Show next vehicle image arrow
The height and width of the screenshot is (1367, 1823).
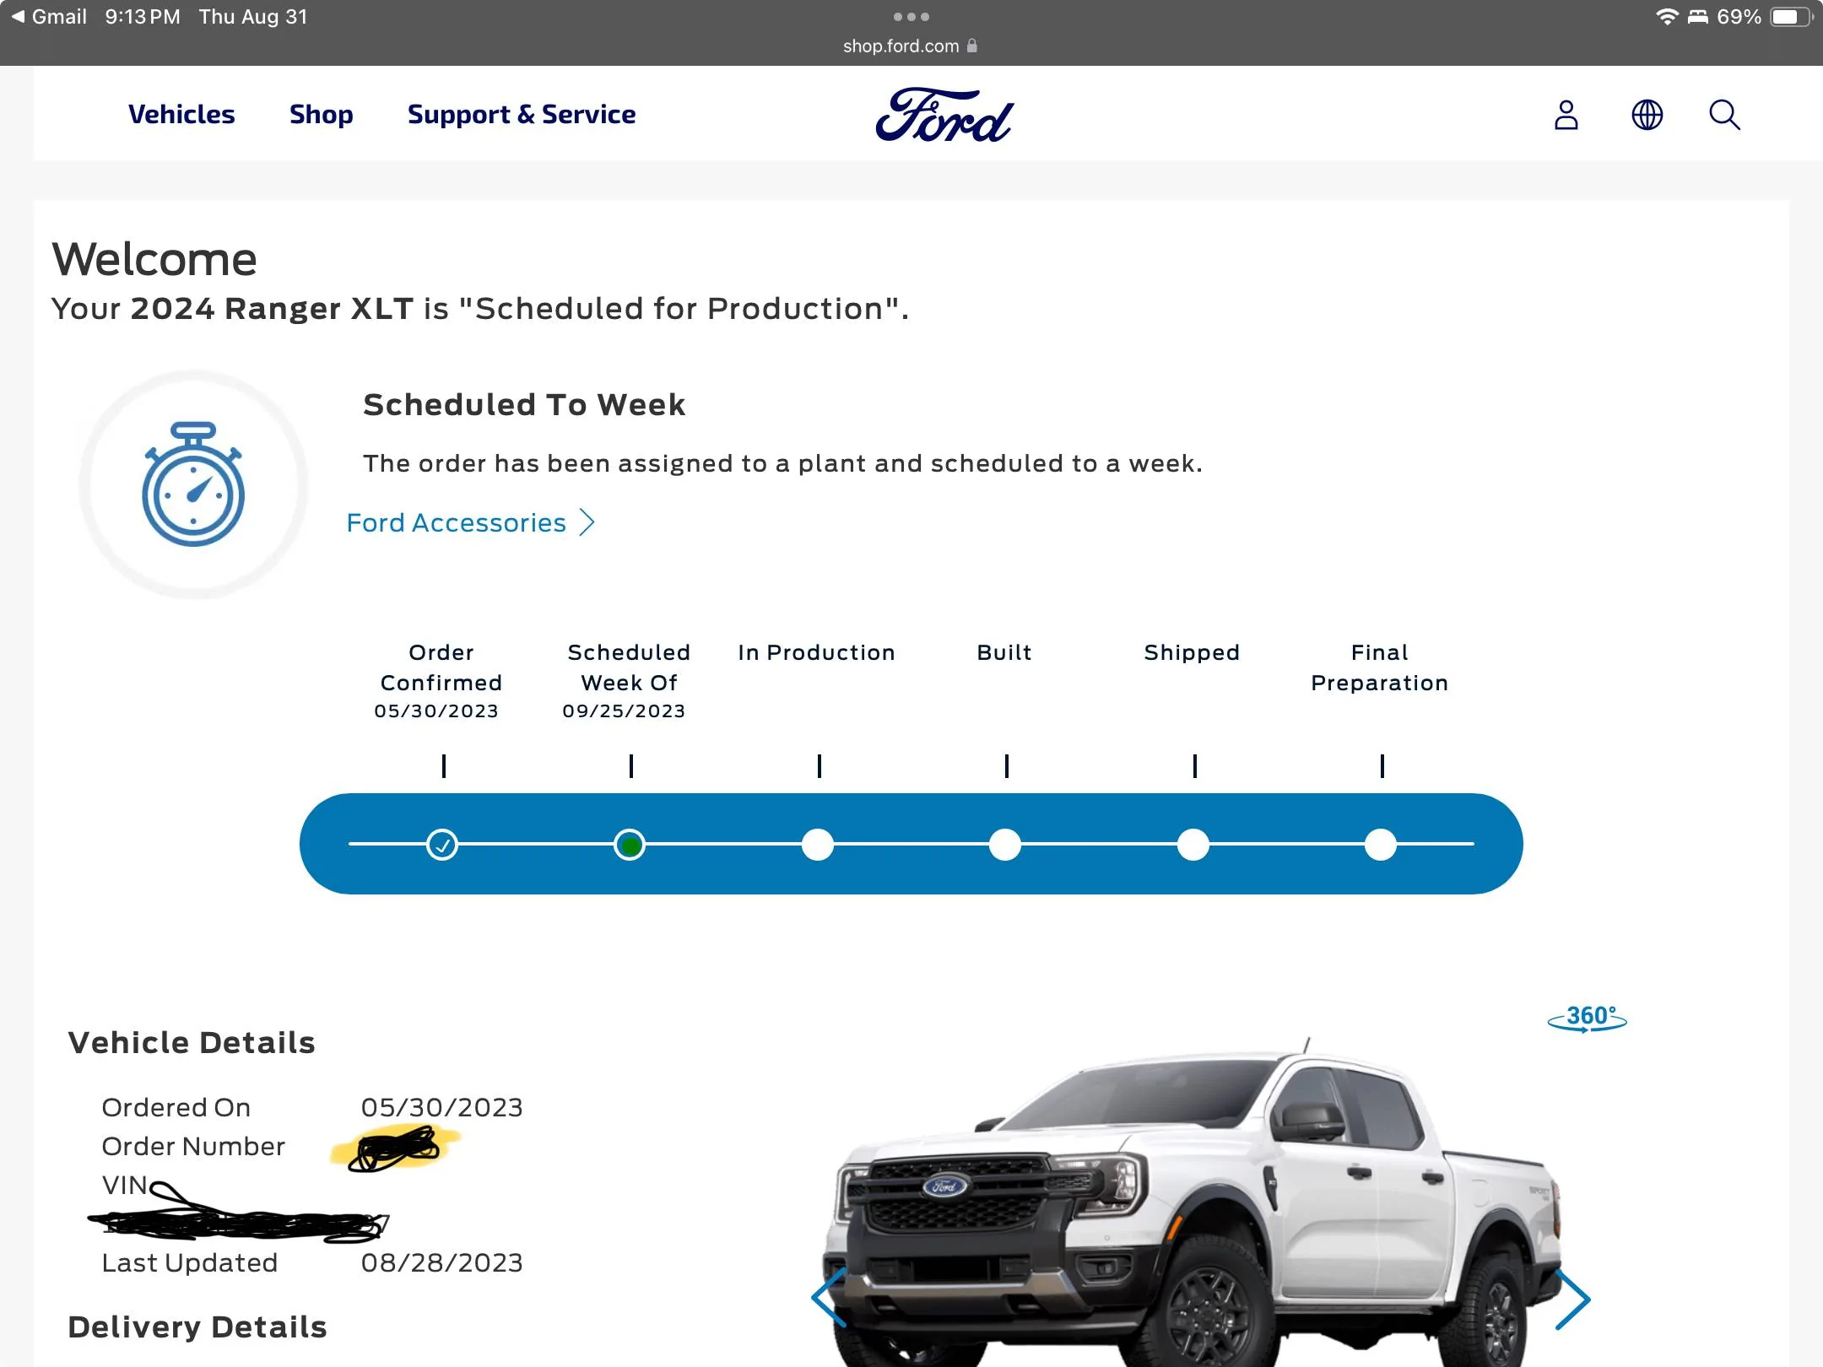pos(1572,1299)
